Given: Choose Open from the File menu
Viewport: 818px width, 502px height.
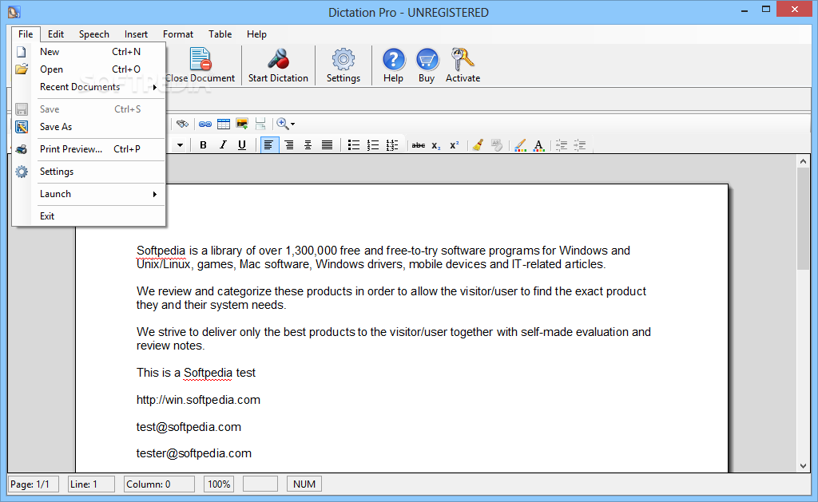Looking at the screenshot, I should tap(89, 69).
